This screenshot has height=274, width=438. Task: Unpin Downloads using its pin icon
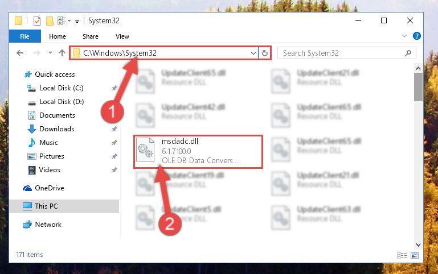(x=114, y=129)
